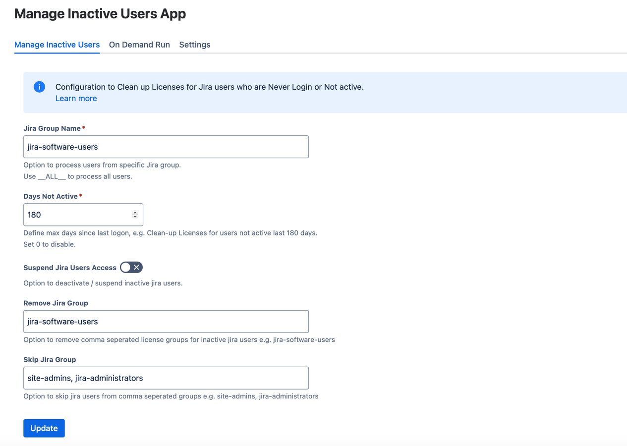Click the Remove Jira Group input
627x446 pixels.
(x=166, y=321)
